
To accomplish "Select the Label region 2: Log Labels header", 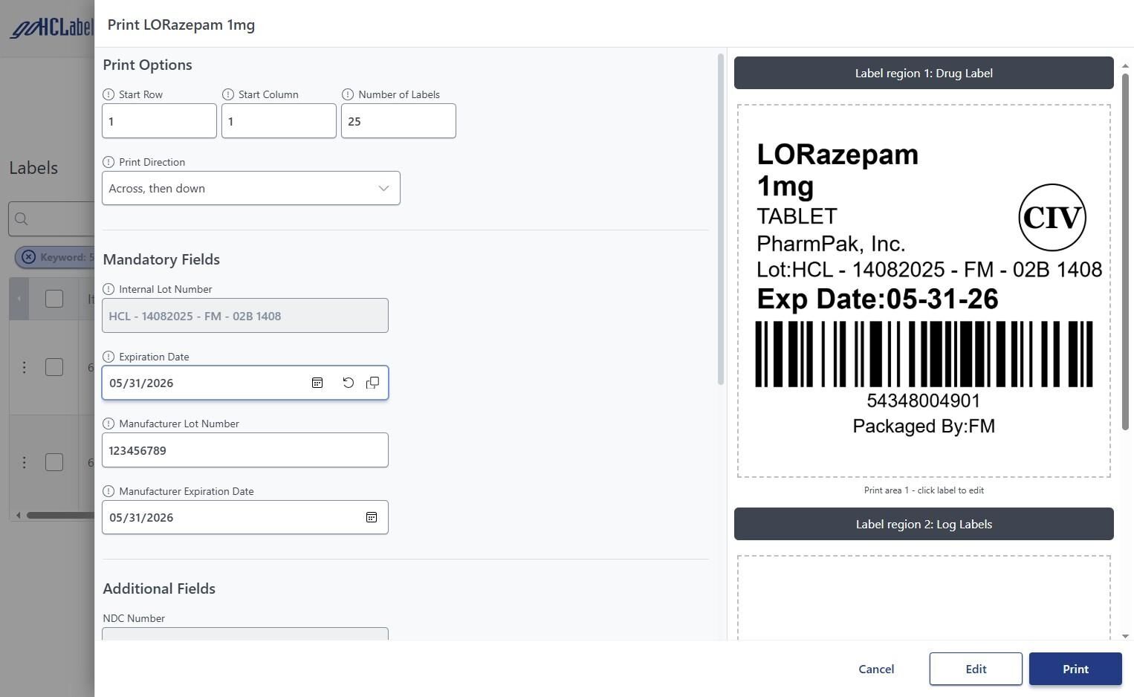I will 924,524.
